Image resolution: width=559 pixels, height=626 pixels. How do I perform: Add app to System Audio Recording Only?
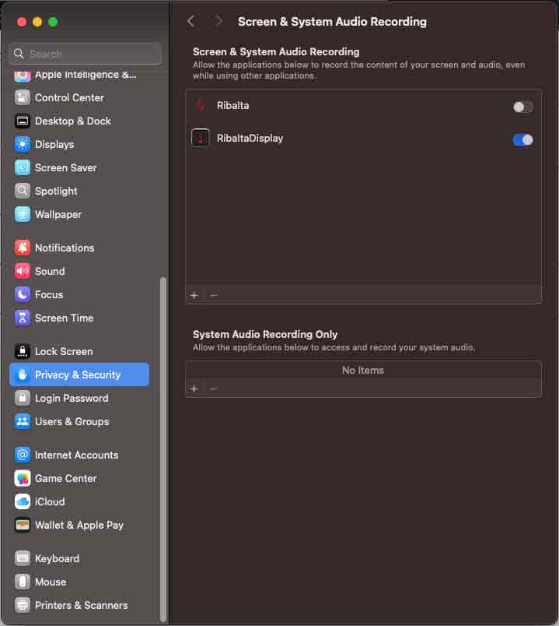(194, 389)
